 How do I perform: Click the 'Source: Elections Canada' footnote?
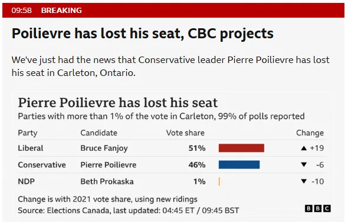click(x=128, y=210)
